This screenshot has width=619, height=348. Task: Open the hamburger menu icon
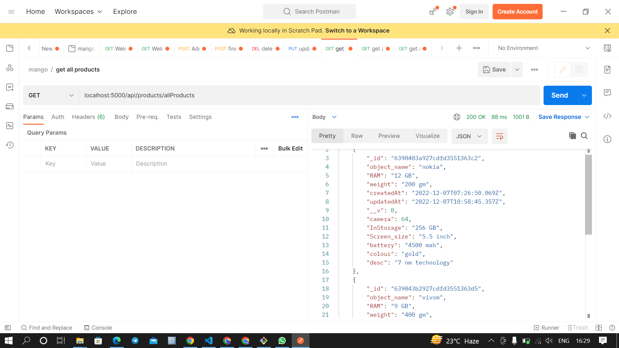11,12
